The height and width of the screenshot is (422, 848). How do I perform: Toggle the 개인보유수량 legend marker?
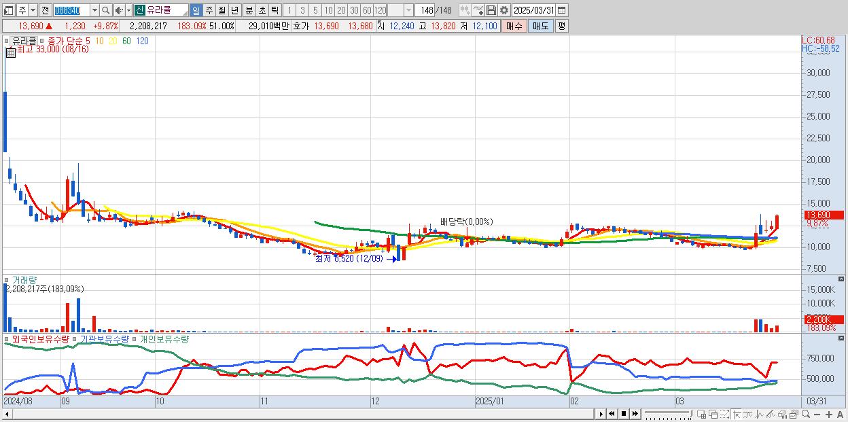[x=135, y=338]
